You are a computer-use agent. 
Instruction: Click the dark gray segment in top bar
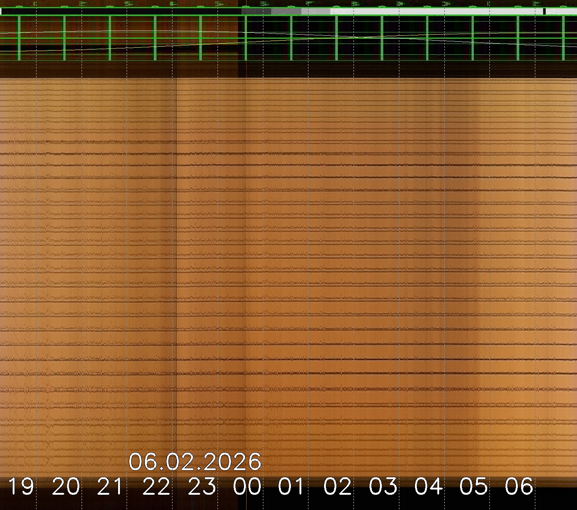[256, 12]
